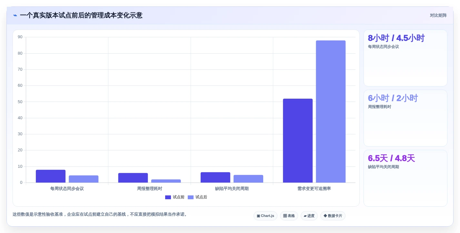Click the 试点前 bar for 周报整理耗时
The width and height of the screenshot is (460, 233).
click(x=133, y=178)
